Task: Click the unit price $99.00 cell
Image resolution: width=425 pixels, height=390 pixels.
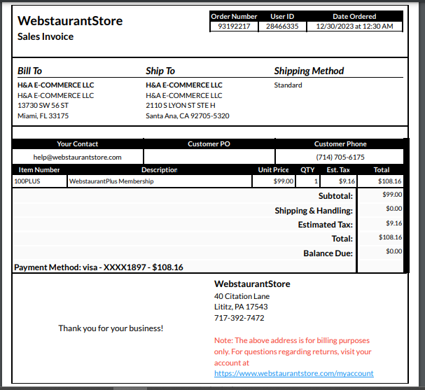Action: [274, 181]
